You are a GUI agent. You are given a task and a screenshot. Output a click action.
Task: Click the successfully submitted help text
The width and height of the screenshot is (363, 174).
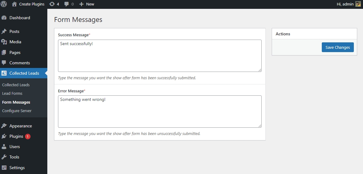click(127, 78)
